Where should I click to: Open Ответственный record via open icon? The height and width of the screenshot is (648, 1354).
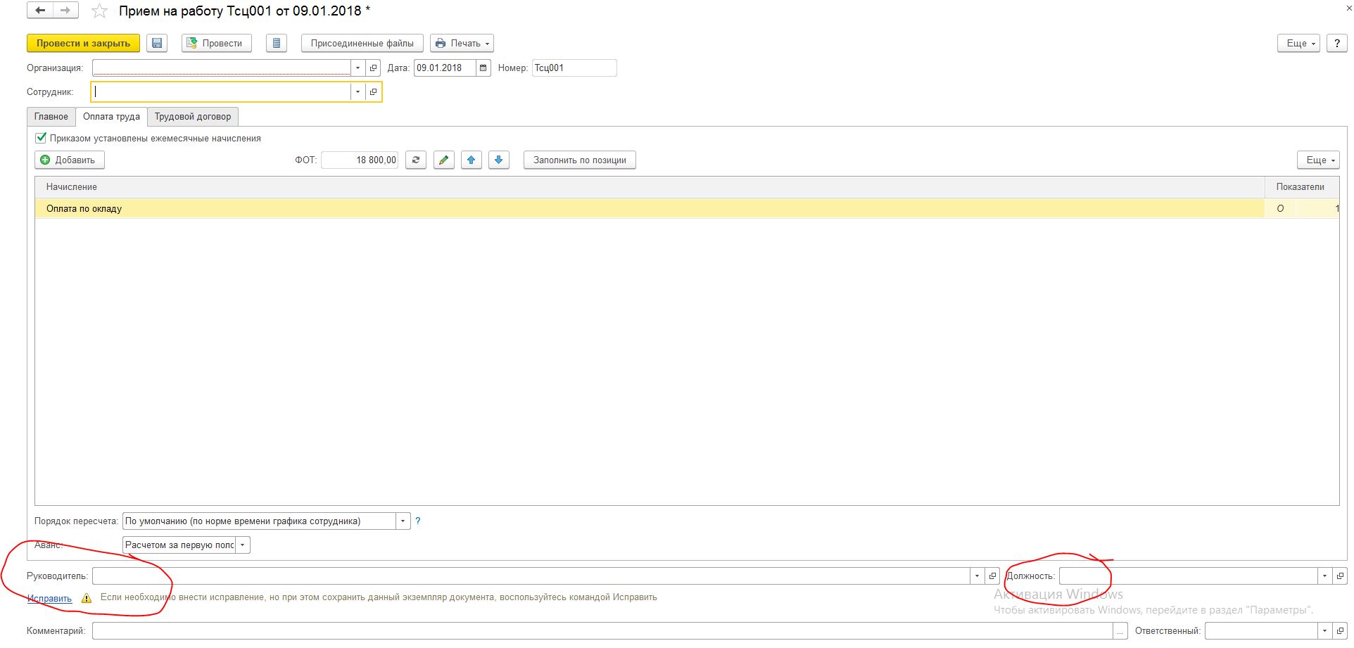1340,630
